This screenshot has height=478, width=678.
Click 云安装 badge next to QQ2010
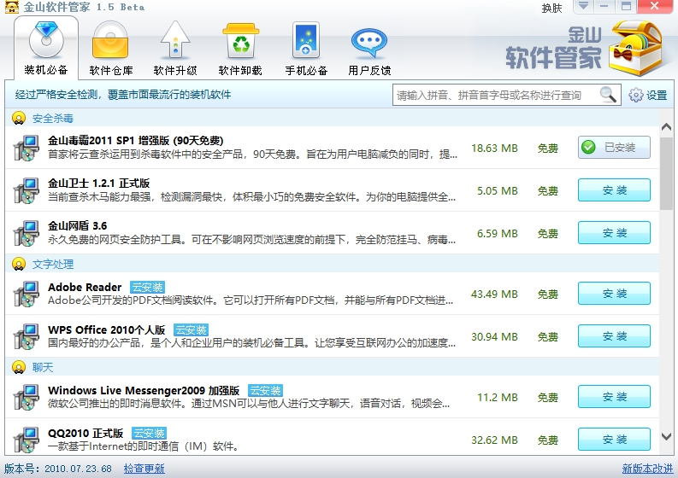(x=149, y=433)
